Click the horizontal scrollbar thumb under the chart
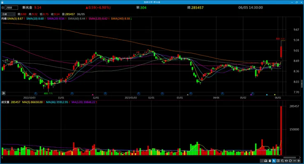 (x=290, y=157)
